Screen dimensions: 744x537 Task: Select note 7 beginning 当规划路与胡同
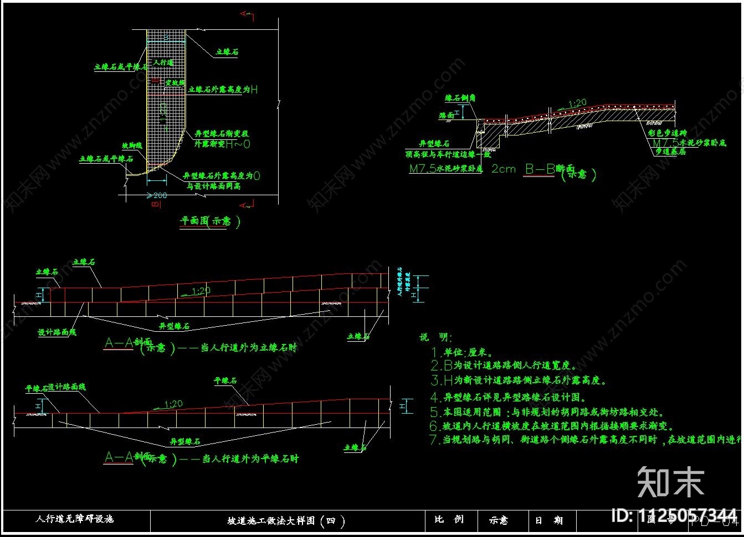(586, 440)
